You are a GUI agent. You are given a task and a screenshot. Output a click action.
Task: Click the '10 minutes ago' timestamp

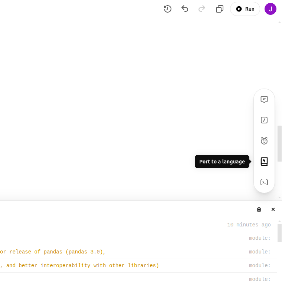pyautogui.click(x=249, y=225)
